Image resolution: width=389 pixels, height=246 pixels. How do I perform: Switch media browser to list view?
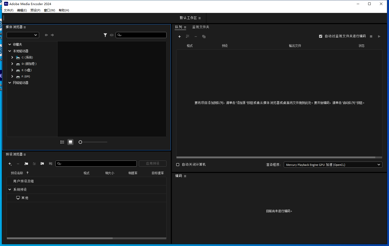click(x=62, y=142)
